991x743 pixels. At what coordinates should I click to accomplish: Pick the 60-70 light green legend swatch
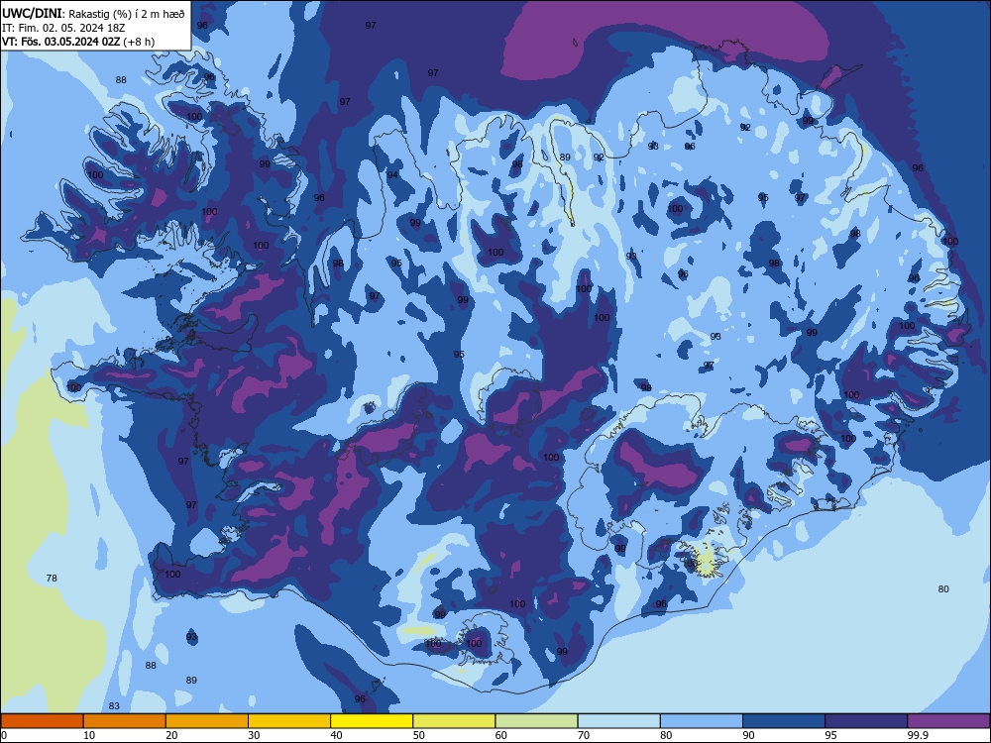click(x=536, y=721)
